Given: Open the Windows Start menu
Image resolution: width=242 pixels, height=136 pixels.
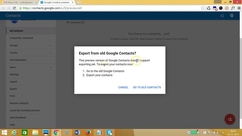Looking at the screenshot, I should [4, 133].
